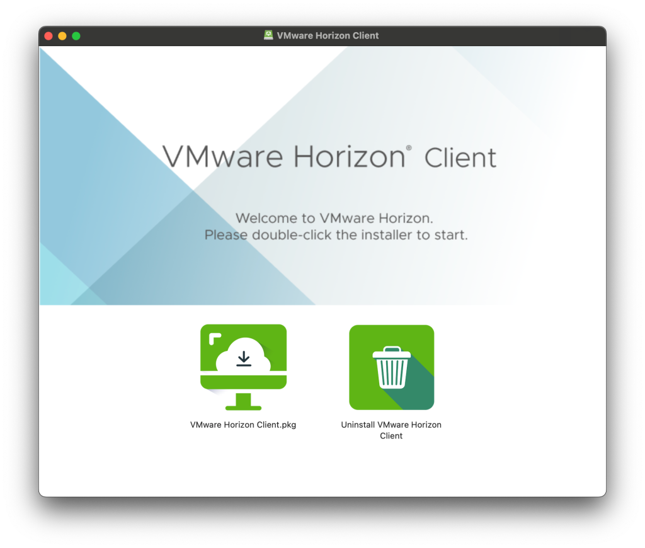Screen dimensions: 645x548
Task: Click the monitor stand of the installer icon
Action: click(x=243, y=402)
